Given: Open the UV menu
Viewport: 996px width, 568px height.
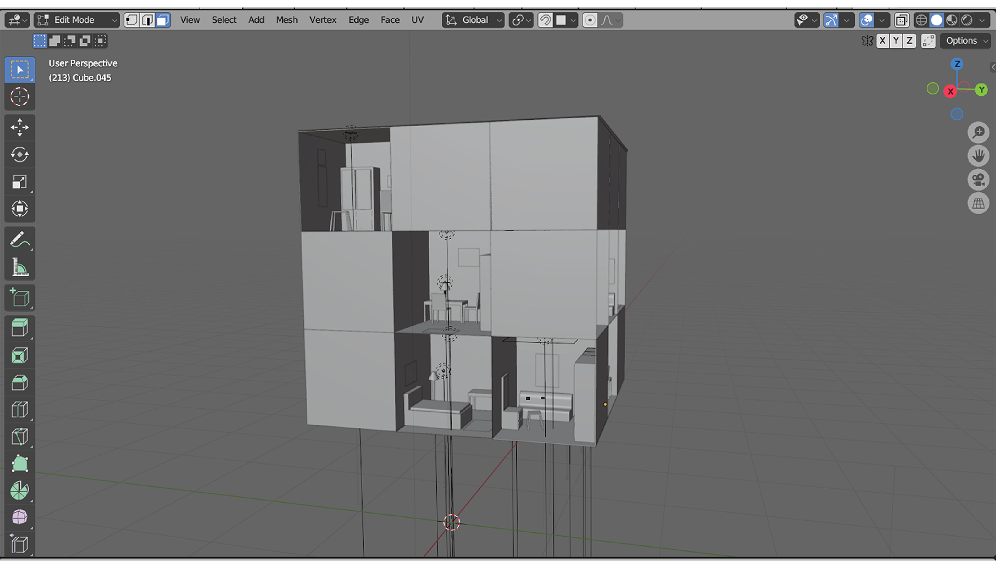Looking at the screenshot, I should 417,20.
